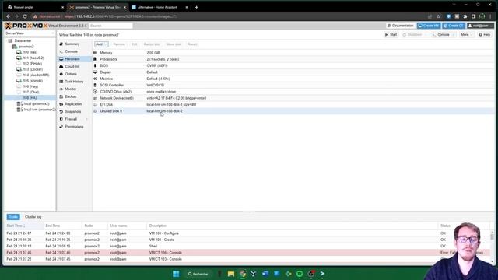The height and width of the screenshot is (280, 498).
Task: Sort by Start Time column header
Action: pos(23,226)
